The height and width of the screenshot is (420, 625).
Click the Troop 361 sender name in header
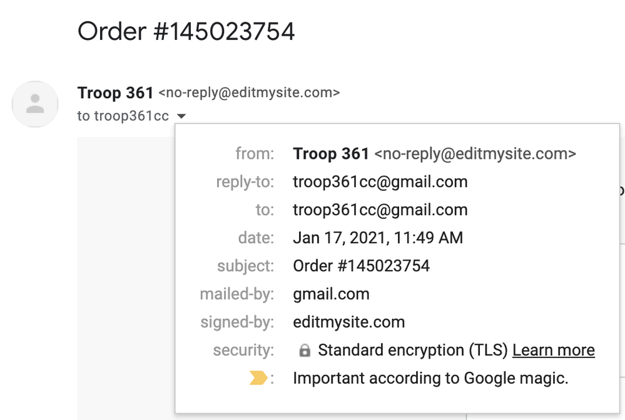(115, 93)
